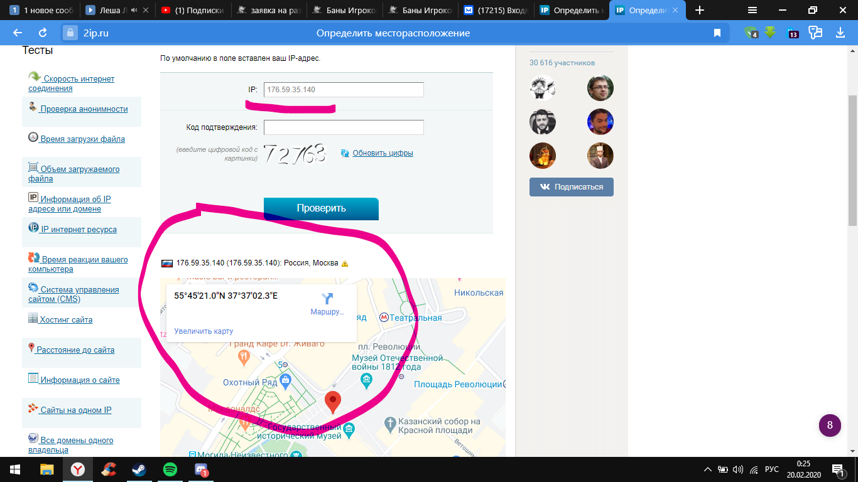This screenshot has width=858, height=482.
Task: Click 'Государственный исторический музей' marker
Action: pyautogui.click(x=349, y=429)
